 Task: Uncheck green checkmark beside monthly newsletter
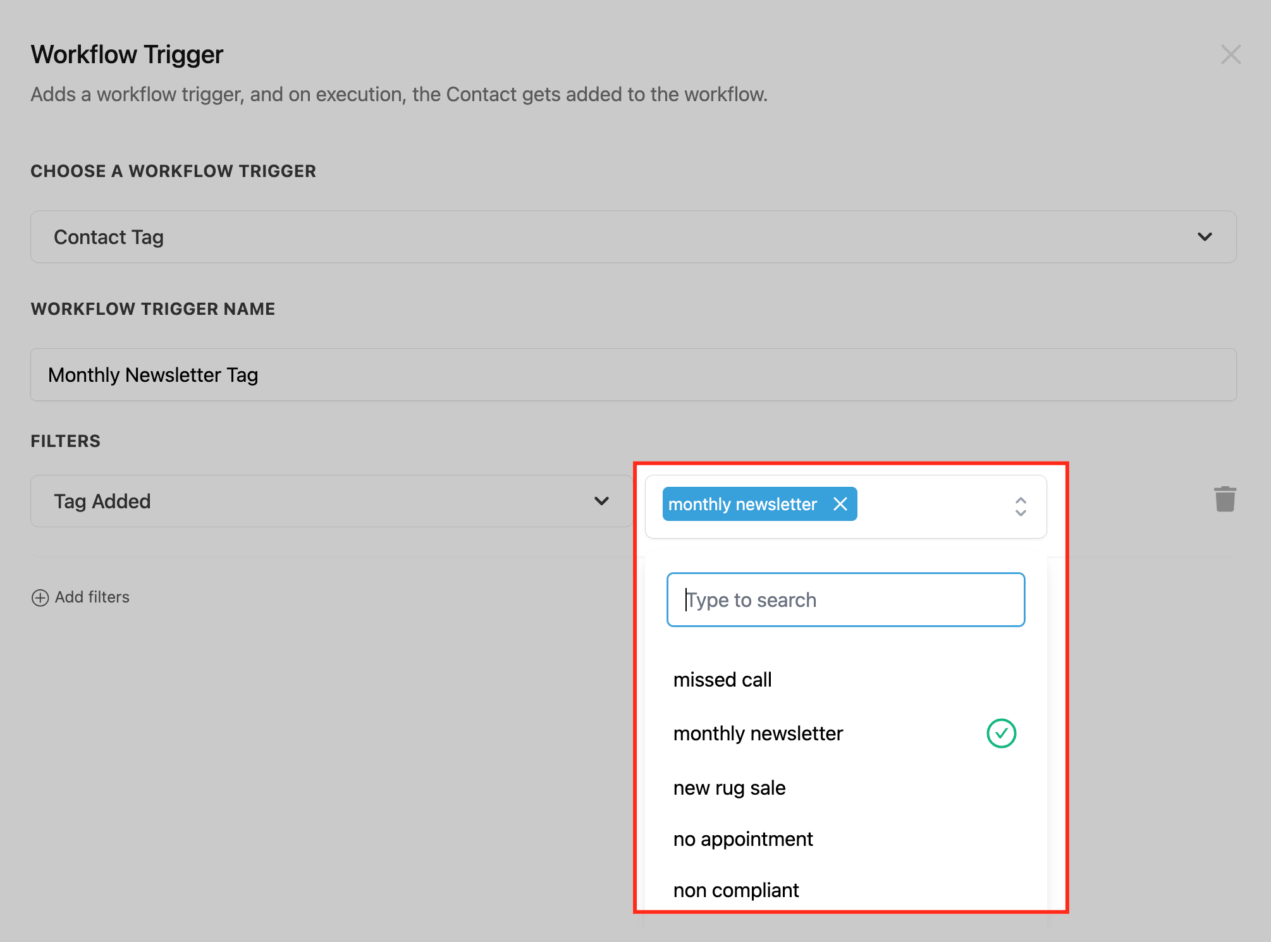(1001, 733)
